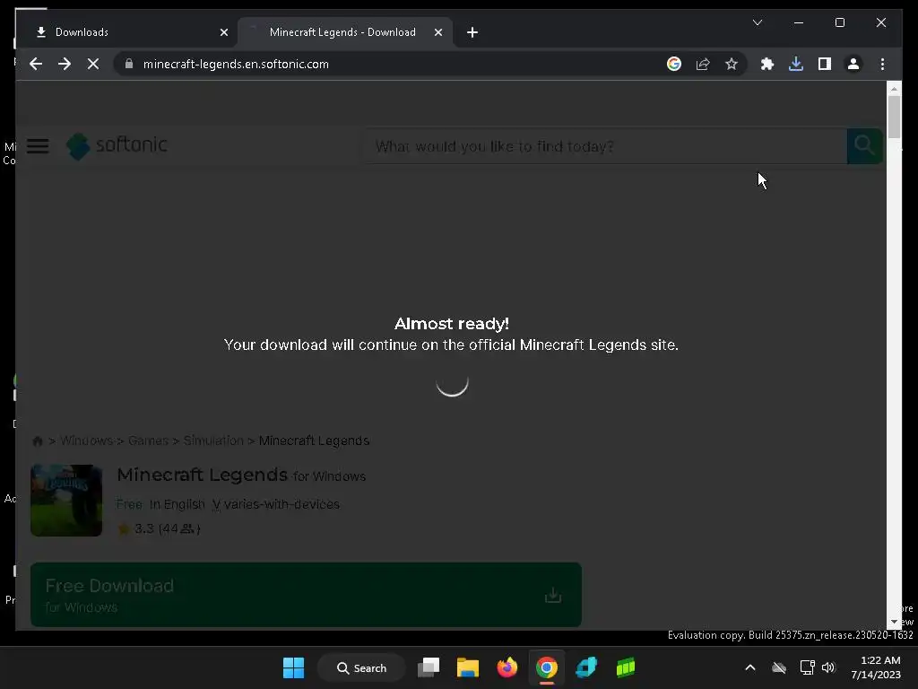
Task: Open the Google icon in address bar
Action: [x=674, y=64]
